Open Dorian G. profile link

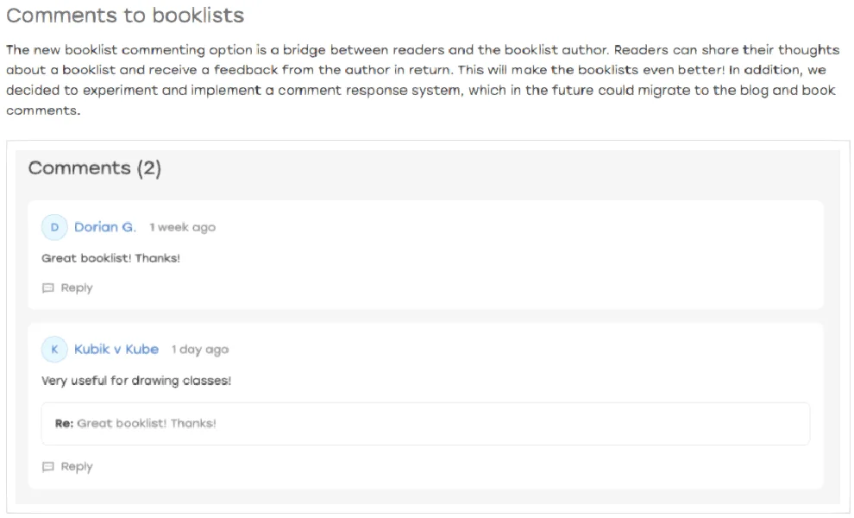105,227
